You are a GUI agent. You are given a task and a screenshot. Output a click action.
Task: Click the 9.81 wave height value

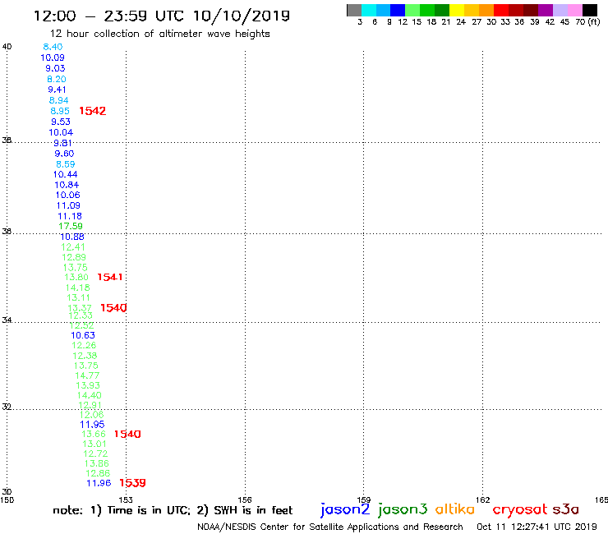[62, 143]
